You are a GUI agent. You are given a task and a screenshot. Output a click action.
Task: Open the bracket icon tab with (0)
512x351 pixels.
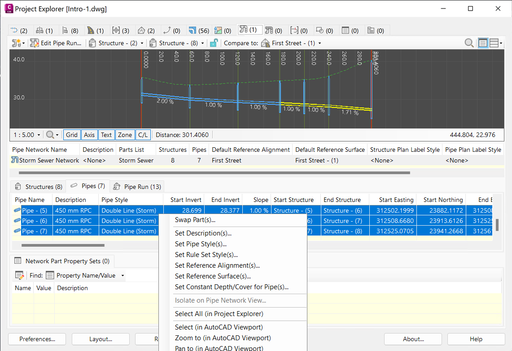click(x=299, y=30)
